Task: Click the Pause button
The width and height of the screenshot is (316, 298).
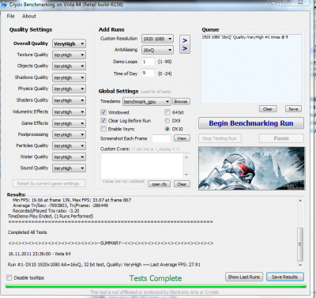Action: (281, 138)
